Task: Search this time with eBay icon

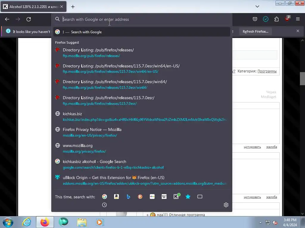Action: [152, 197]
